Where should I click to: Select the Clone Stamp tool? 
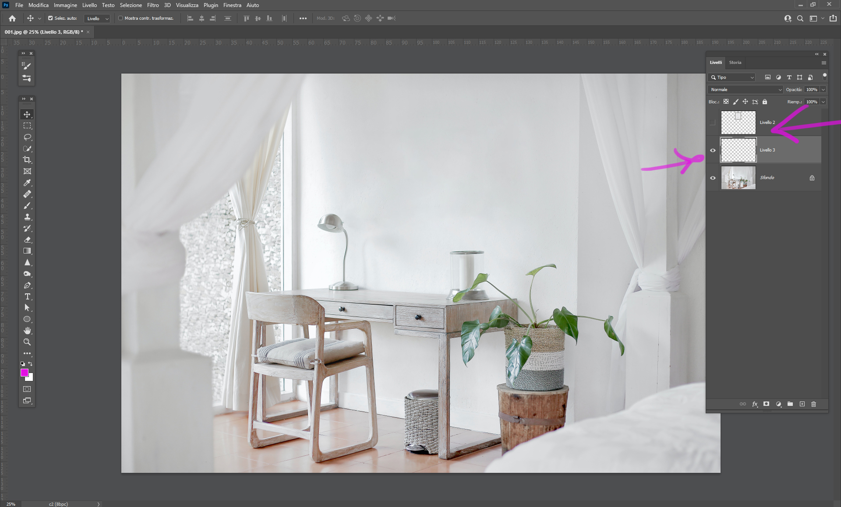coord(27,217)
